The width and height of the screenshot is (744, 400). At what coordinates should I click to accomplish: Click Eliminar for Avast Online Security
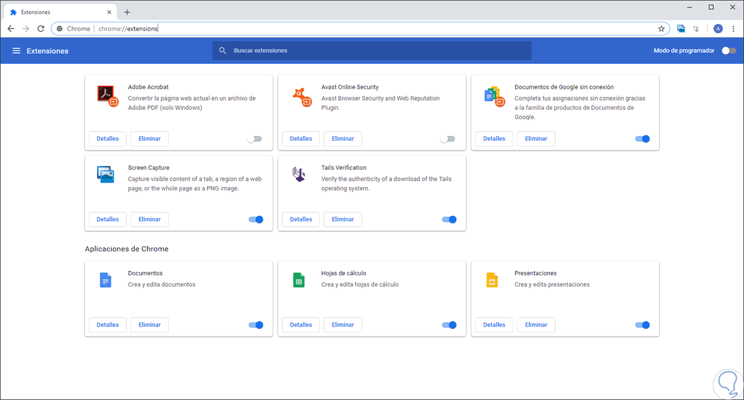343,138
